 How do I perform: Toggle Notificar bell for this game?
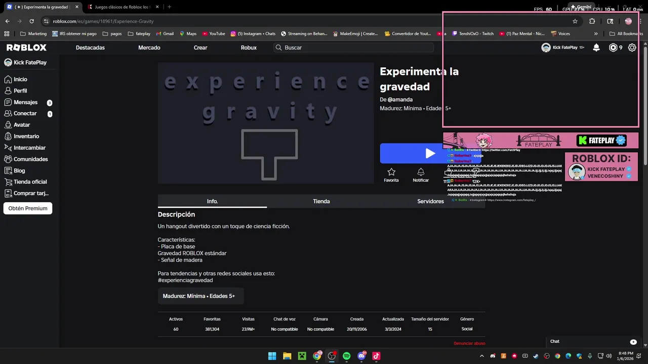click(x=421, y=175)
